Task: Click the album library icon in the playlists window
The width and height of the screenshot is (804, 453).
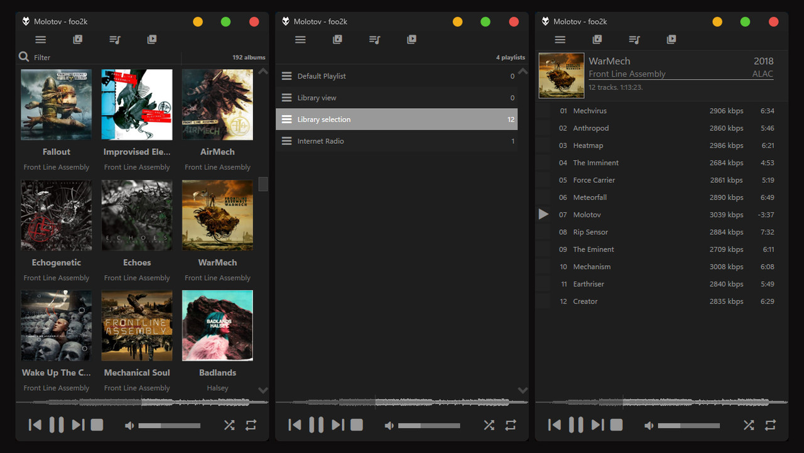Action: [x=337, y=40]
